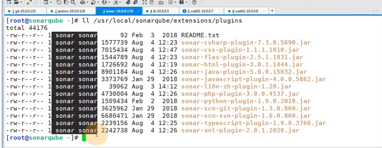The image size is (382, 148).
Task: Click the Copy toolbar icon
Action: (x=59, y=2)
